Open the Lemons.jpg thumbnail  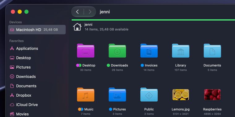pyautogui.click(x=181, y=95)
